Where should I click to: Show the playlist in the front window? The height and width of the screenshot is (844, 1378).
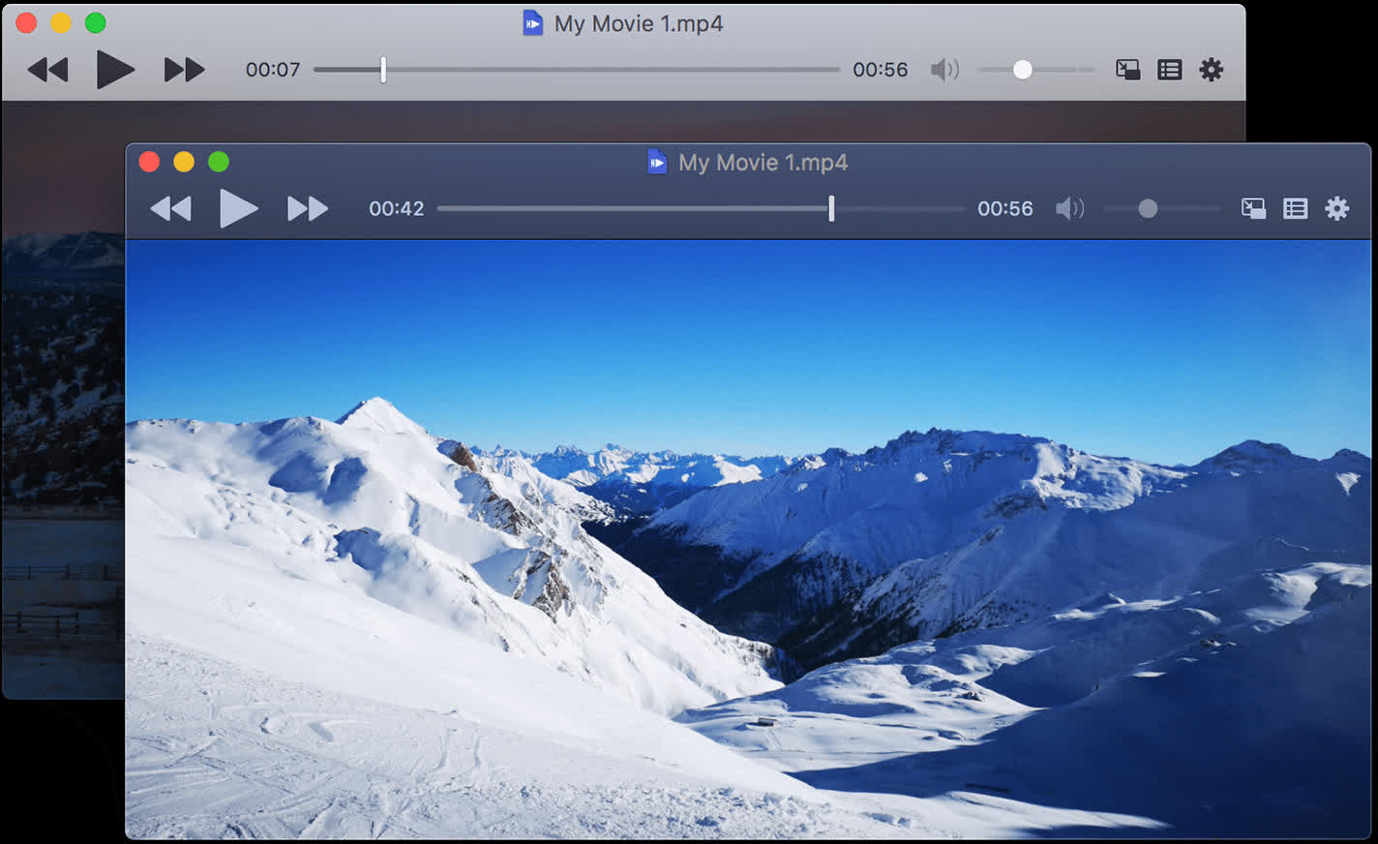1295,208
